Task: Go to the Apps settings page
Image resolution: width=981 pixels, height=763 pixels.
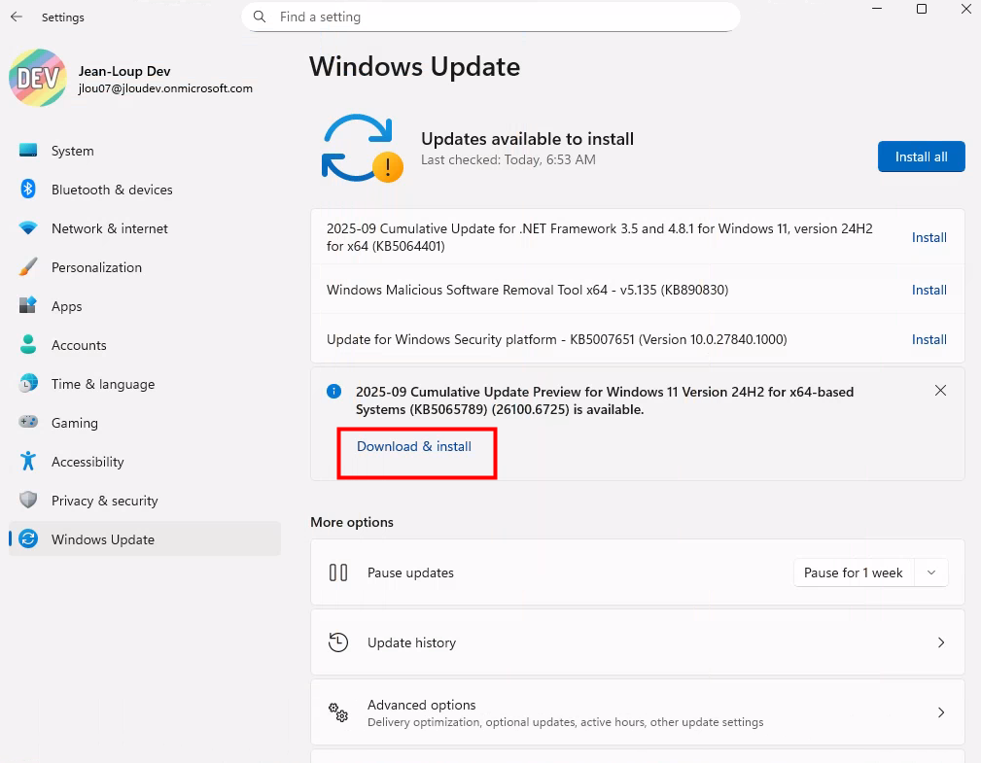Action: click(x=67, y=306)
